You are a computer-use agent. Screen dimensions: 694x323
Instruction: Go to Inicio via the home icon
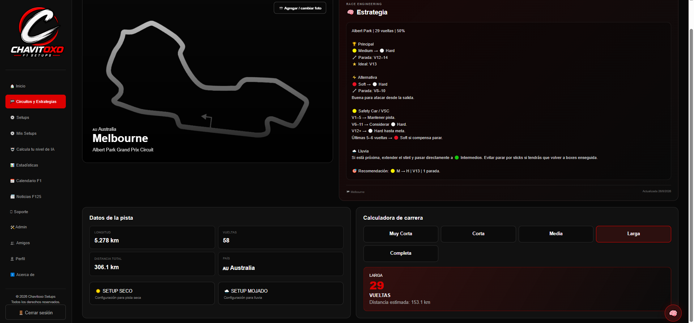pyautogui.click(x=12, y=86)
